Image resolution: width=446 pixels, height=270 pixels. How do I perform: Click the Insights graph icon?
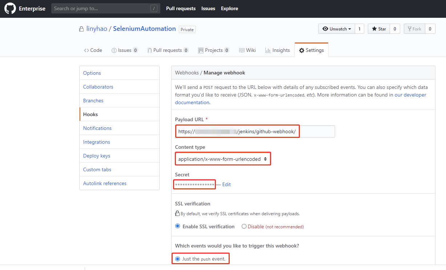coord(268,50)
